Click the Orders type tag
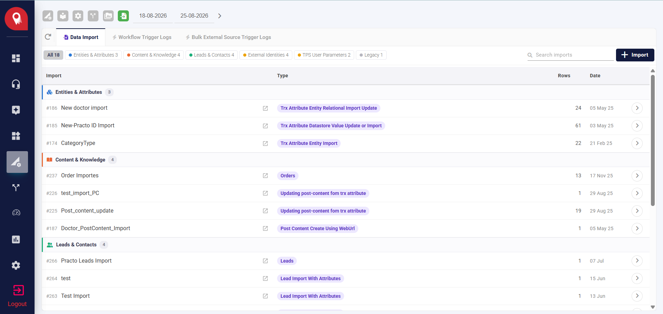The height and width of the screenshot is (314, 663). (288, 176)
